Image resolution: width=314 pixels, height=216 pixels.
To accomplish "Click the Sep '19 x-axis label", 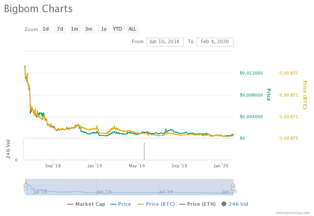I will pyautogui.click(x=179, y=166).
